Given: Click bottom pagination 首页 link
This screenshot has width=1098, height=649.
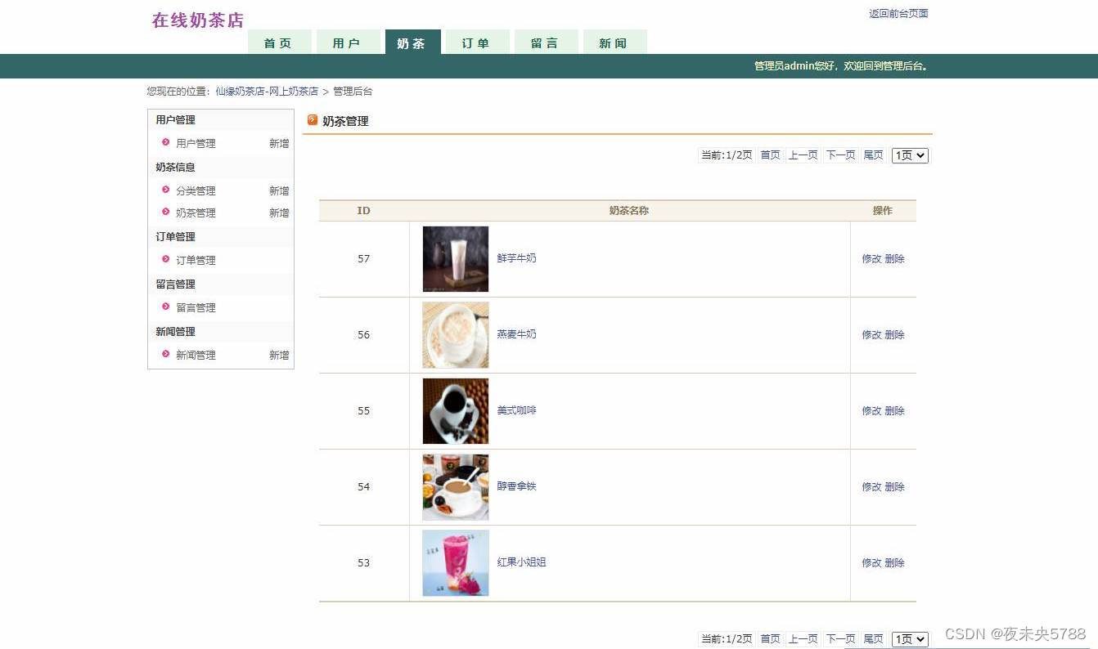Looking at the screenshot, I should (x=770, y=638).
